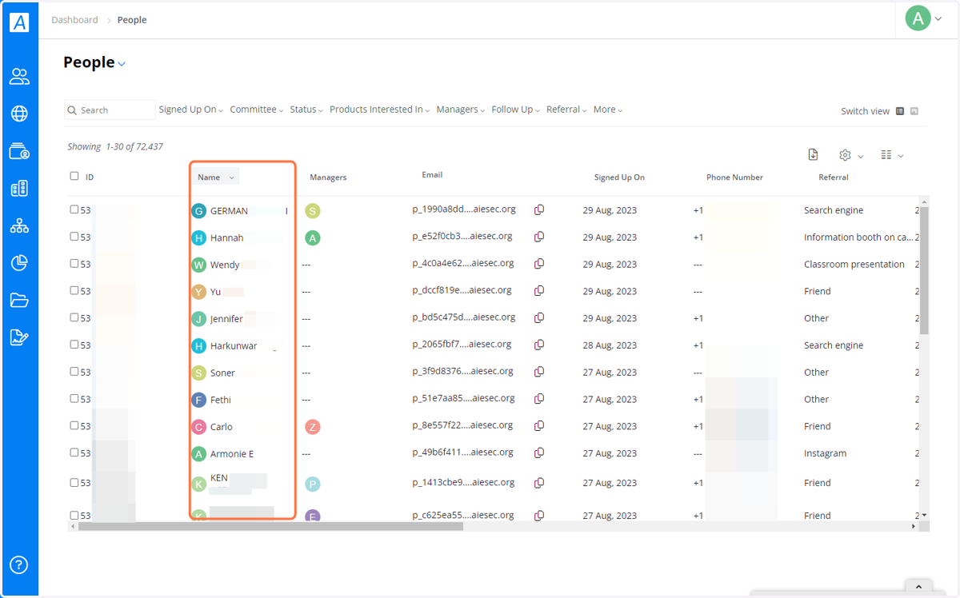Click the vertical scrollbar of table
The height and width of the screenshot is (598, 960).
click(x=925, y=270)
